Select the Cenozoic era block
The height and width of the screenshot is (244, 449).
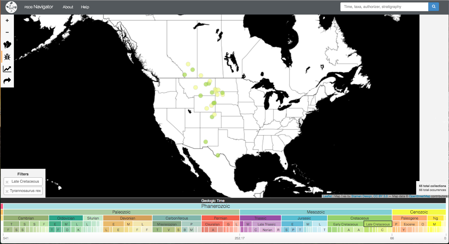tap(419, 212)
